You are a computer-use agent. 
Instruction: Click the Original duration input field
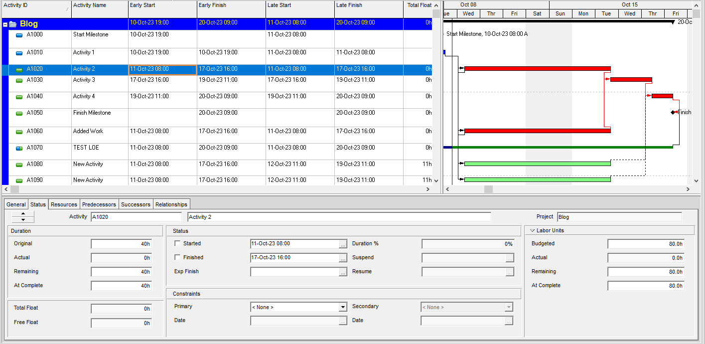click(x=121, y=244)
